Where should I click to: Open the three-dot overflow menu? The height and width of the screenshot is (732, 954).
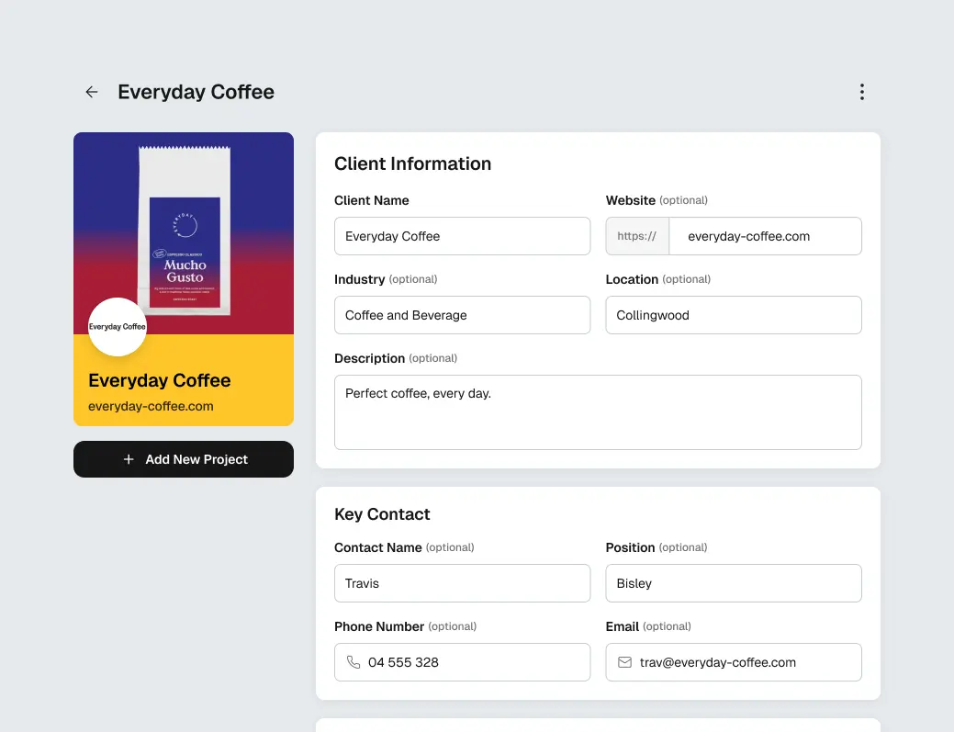[861, 92]
